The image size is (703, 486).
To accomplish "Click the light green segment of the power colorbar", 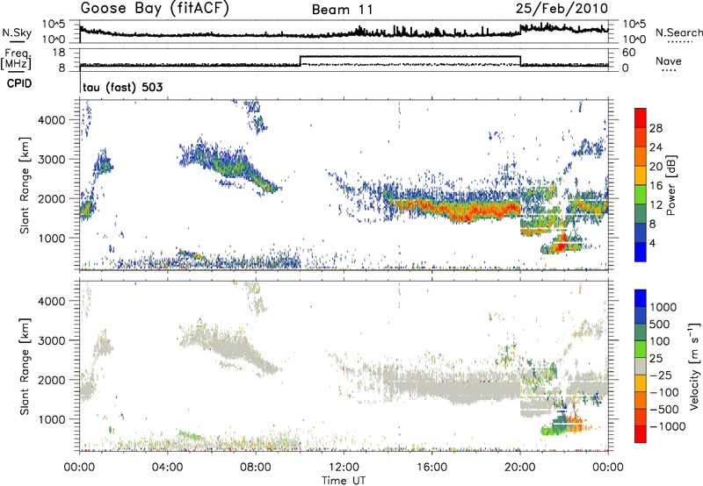I will [641, 195].
